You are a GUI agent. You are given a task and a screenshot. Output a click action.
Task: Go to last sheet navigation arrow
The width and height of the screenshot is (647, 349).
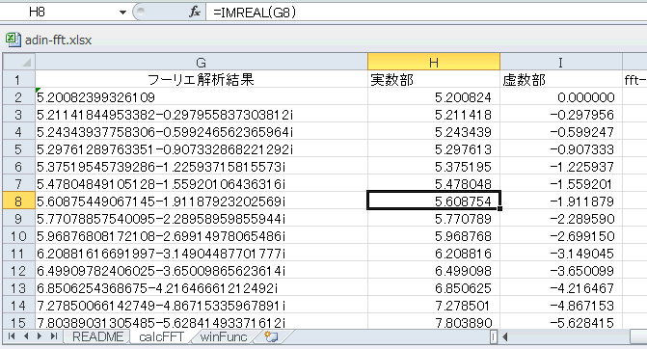point(54,336)
